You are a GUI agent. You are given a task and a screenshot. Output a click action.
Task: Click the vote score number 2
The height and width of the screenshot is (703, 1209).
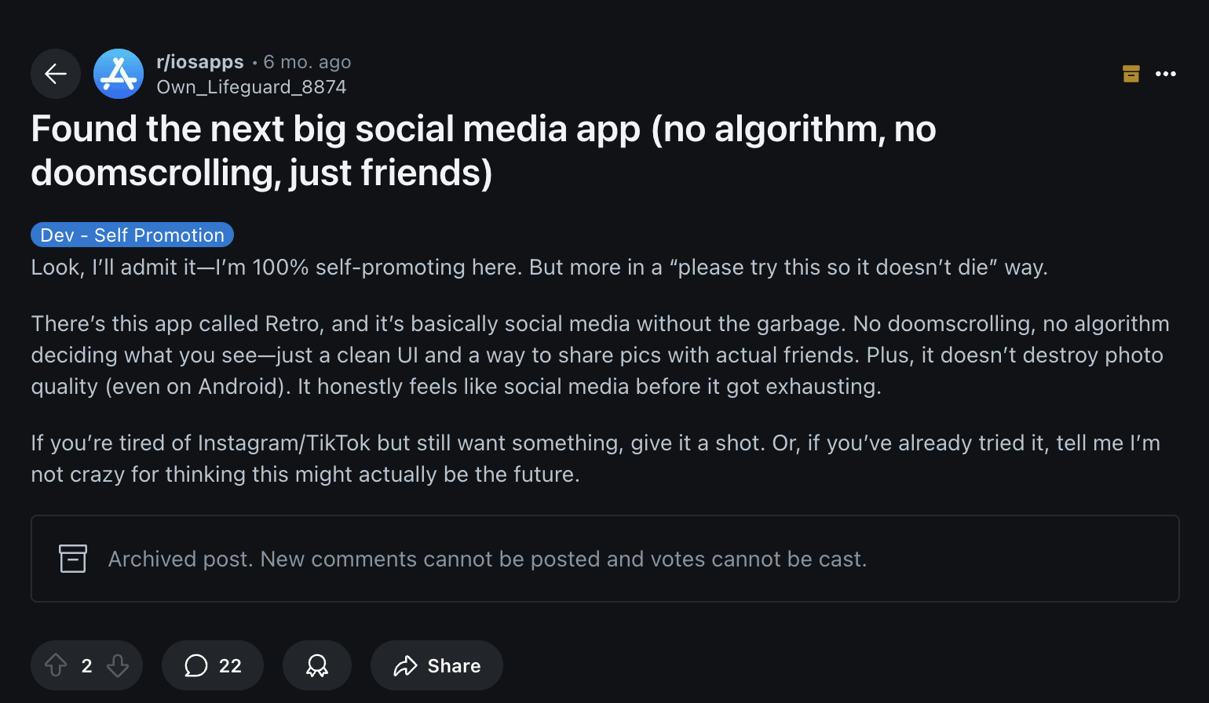(87, 666)
